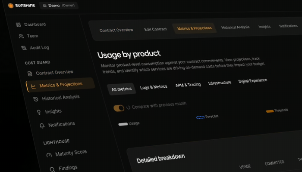The width and height of the screenshot is (302, 172).
Task: Click the Metrics & Projections chart icon
Action: (34, 86)
